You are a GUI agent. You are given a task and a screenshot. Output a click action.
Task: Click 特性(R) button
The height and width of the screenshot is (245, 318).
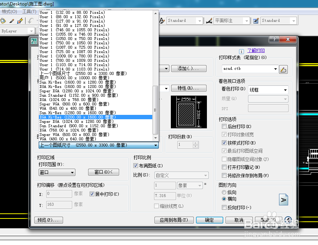pos(189,88)
